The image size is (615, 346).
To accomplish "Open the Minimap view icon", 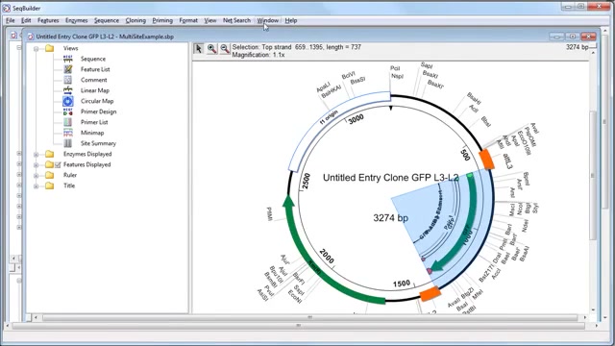I will pyautogui.click(x=68, y=133).
